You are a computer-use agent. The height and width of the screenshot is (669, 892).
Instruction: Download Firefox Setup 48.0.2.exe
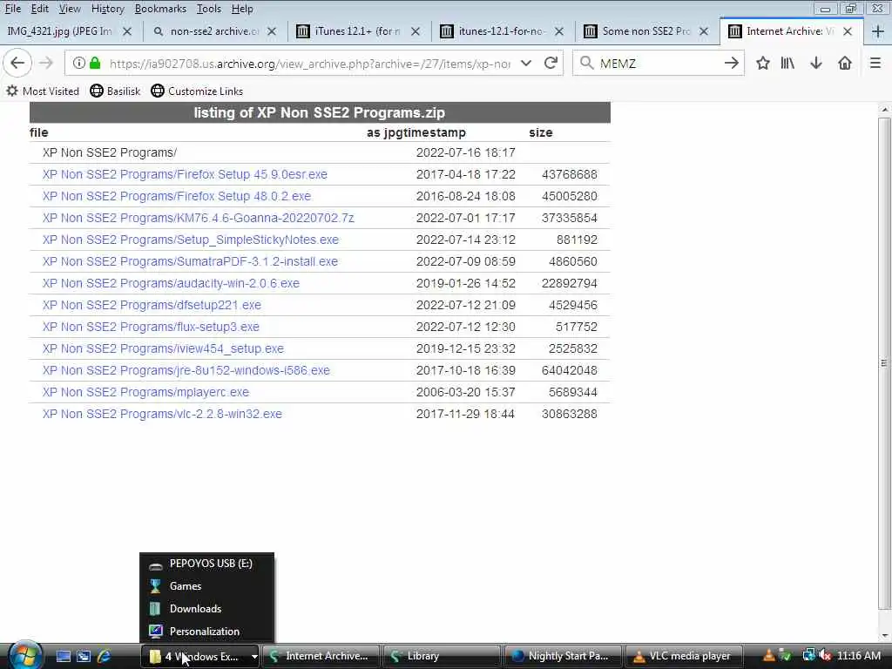[176, 196]
